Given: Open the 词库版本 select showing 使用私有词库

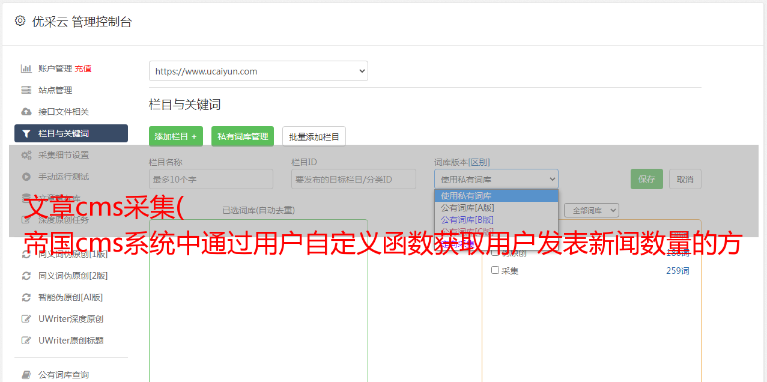Looking at the screenshot, I should click(496, 179).
